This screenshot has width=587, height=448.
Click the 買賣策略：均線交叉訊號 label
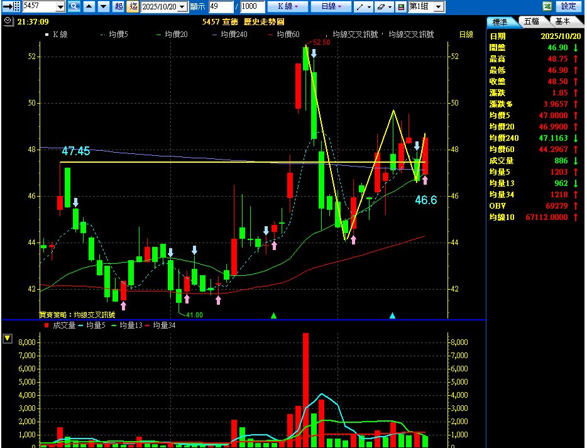[x=77, y=315]
